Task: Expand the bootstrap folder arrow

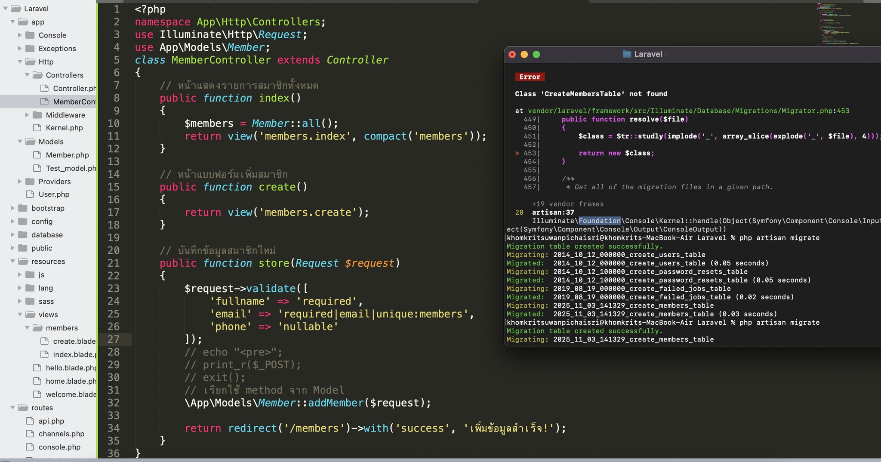Action: tap(12, 208)
